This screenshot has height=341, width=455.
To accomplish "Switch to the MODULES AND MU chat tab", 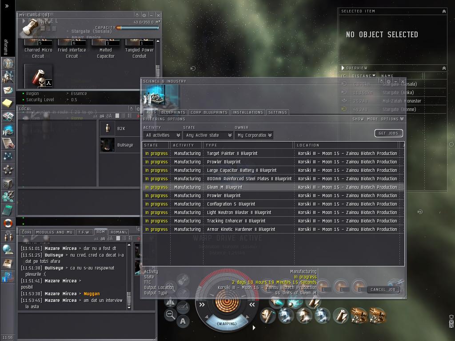I will click(x=54, y=232).
